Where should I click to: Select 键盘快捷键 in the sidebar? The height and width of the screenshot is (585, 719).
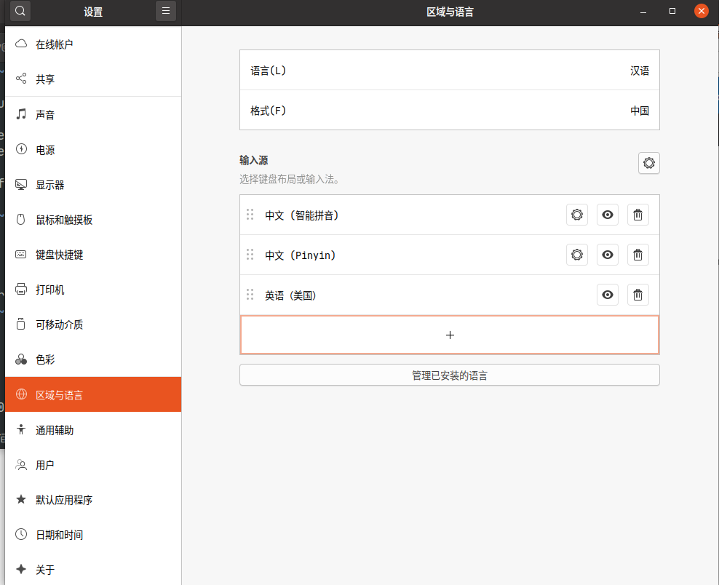93,255
